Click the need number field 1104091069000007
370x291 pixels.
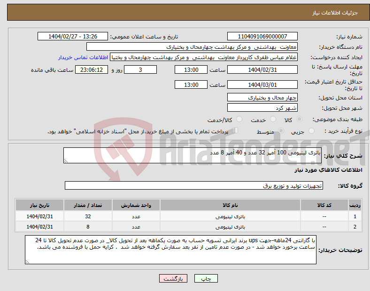(262, 37)
